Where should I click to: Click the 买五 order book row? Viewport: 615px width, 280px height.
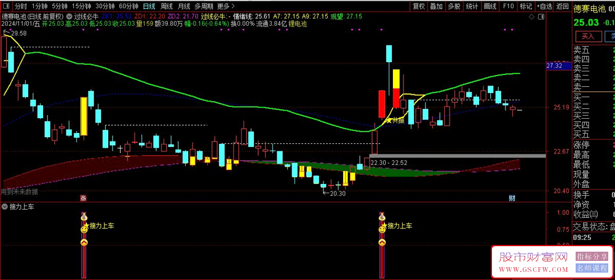pos(593,135)
